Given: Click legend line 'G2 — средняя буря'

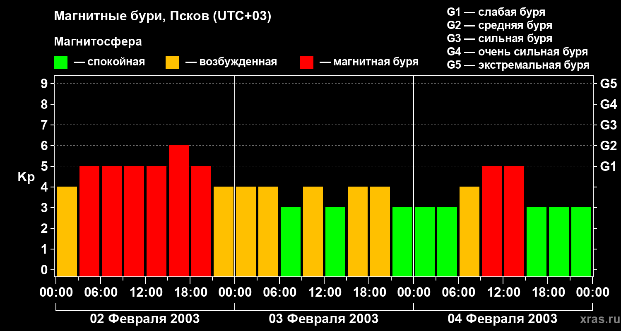Looking at the screenshot, I should tap(499, 25).
